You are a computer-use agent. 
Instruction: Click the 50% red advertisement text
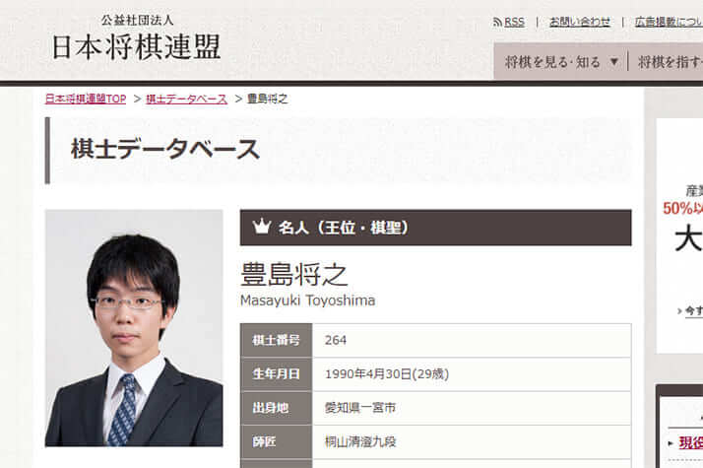[x=683, y=208]
